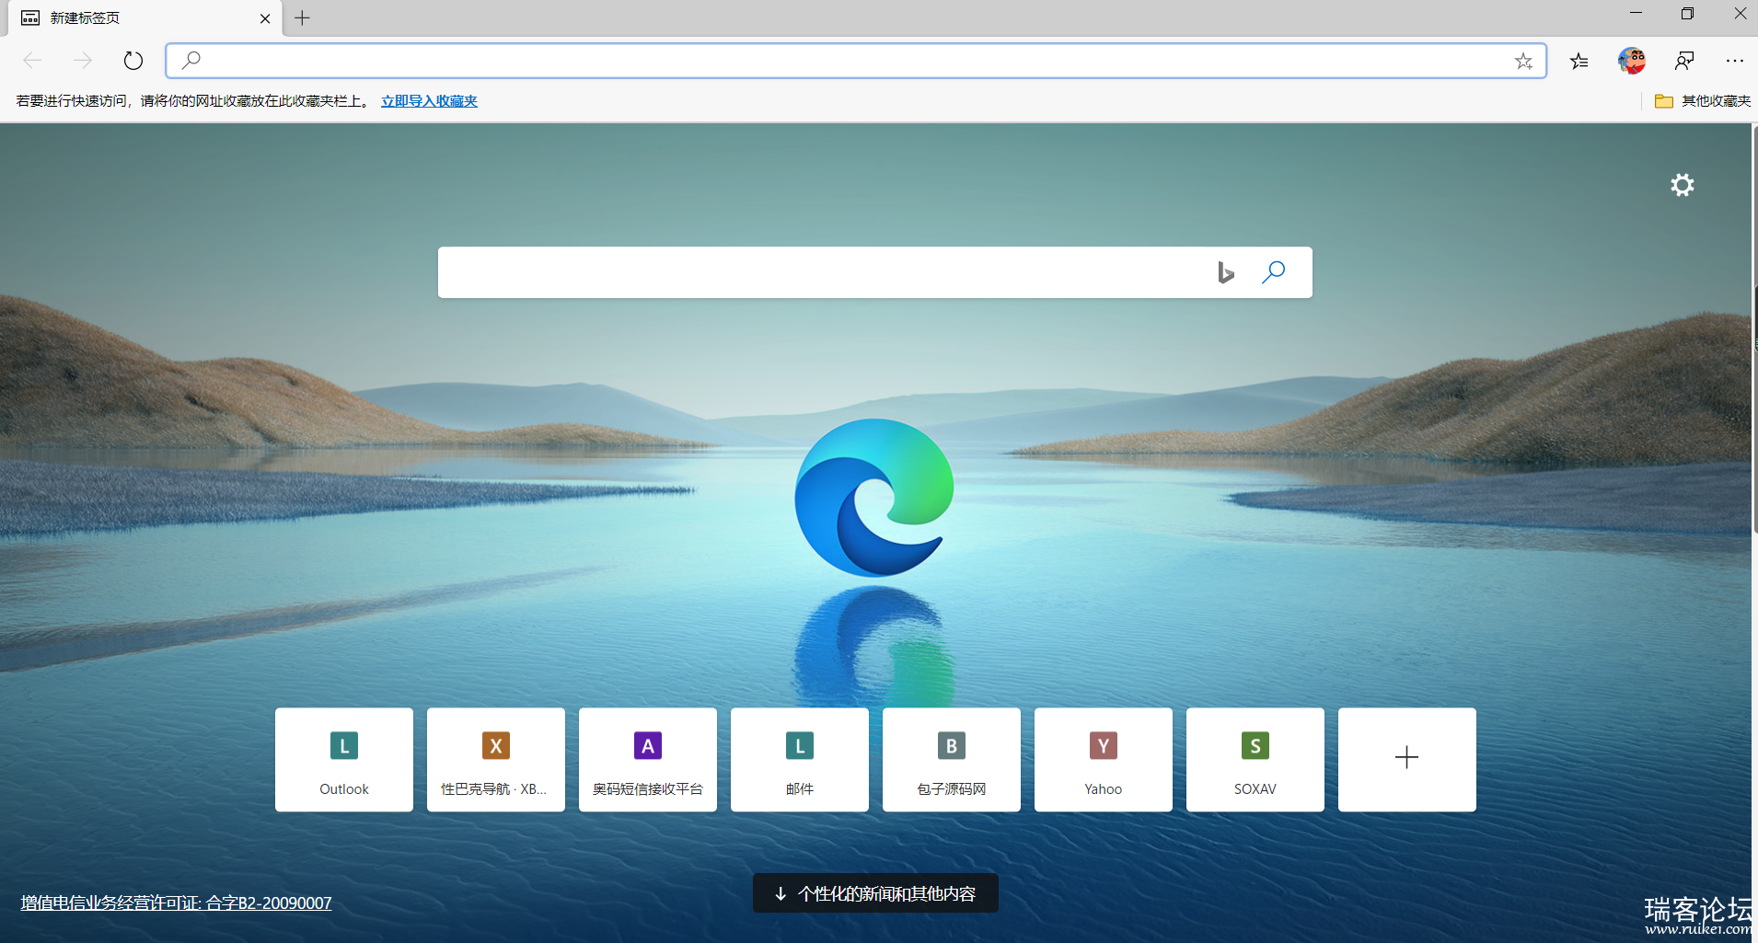Open the Outlook quick link tile
The height and width of the screenshot is (943, 1758).
point(344,760)
